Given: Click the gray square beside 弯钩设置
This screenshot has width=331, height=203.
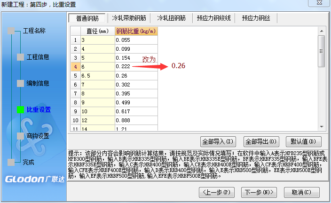Looking at the screenshot, I should click(x=21, y=136).
